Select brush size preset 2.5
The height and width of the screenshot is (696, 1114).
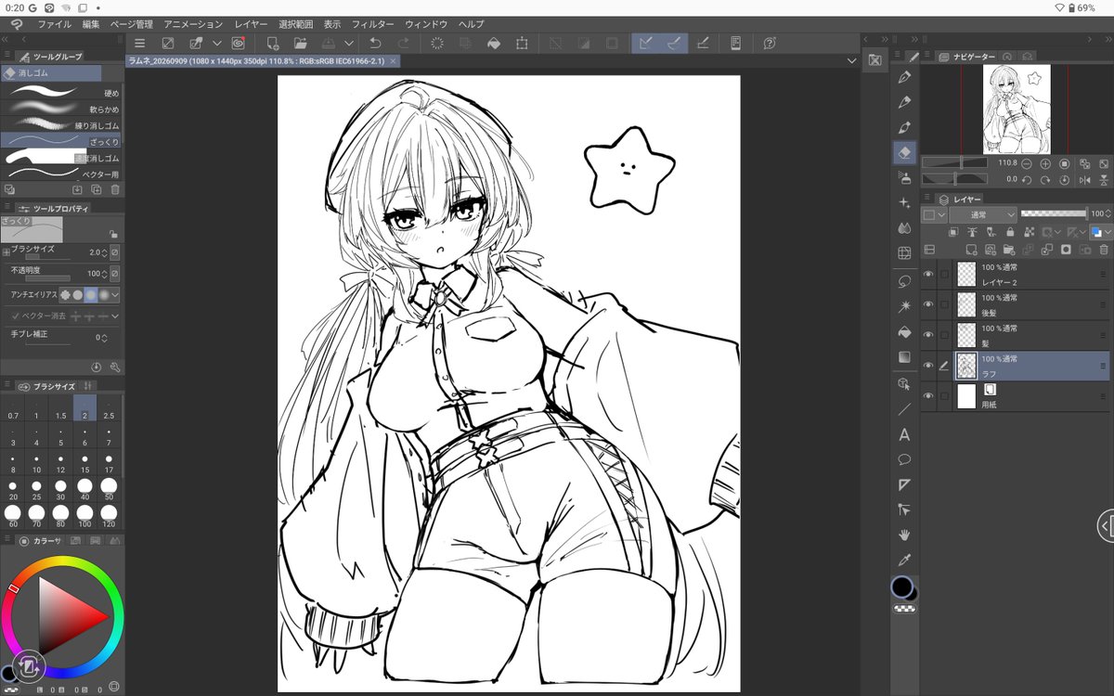tap(110, 408)
